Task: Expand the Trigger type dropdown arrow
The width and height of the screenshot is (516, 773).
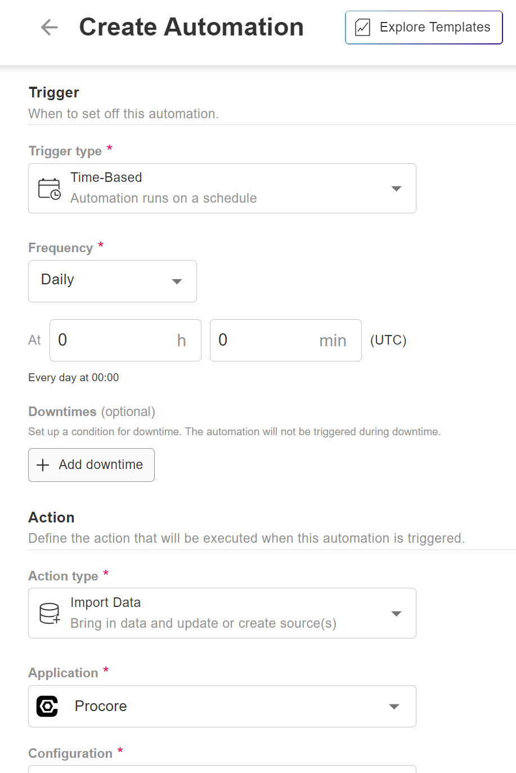Action: pos(396,189)
